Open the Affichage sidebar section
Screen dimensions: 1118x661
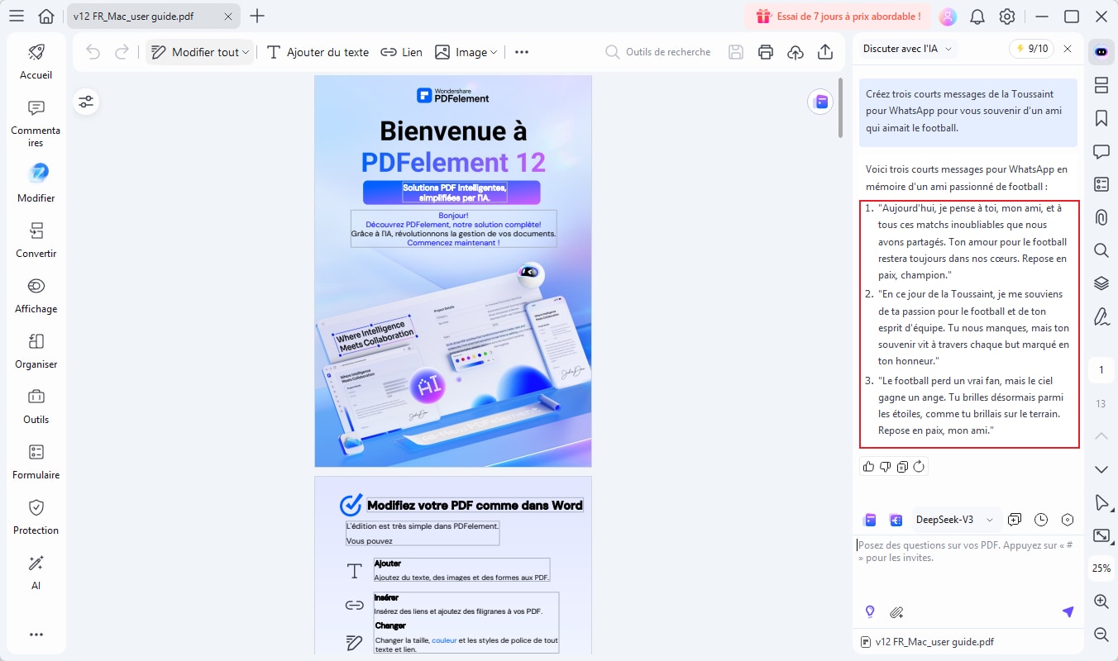pos(36,295)
